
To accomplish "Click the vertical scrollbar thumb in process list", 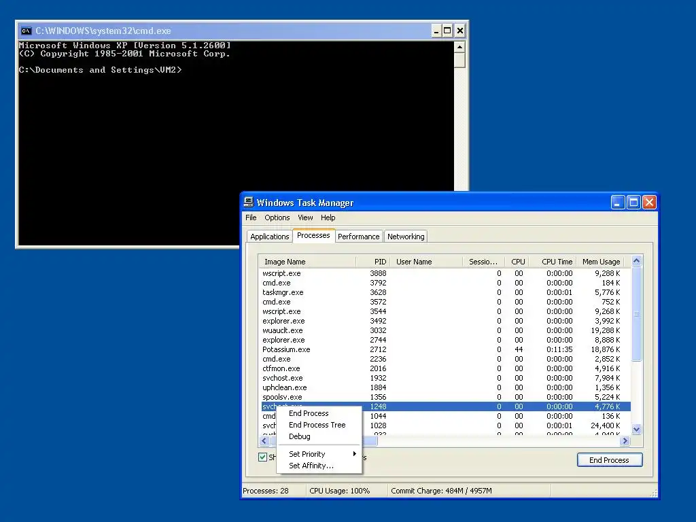I will (x=636, y=314).
